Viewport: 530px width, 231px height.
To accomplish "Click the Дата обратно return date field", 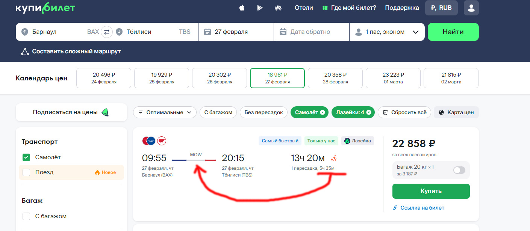I will [x=312, y=32].
